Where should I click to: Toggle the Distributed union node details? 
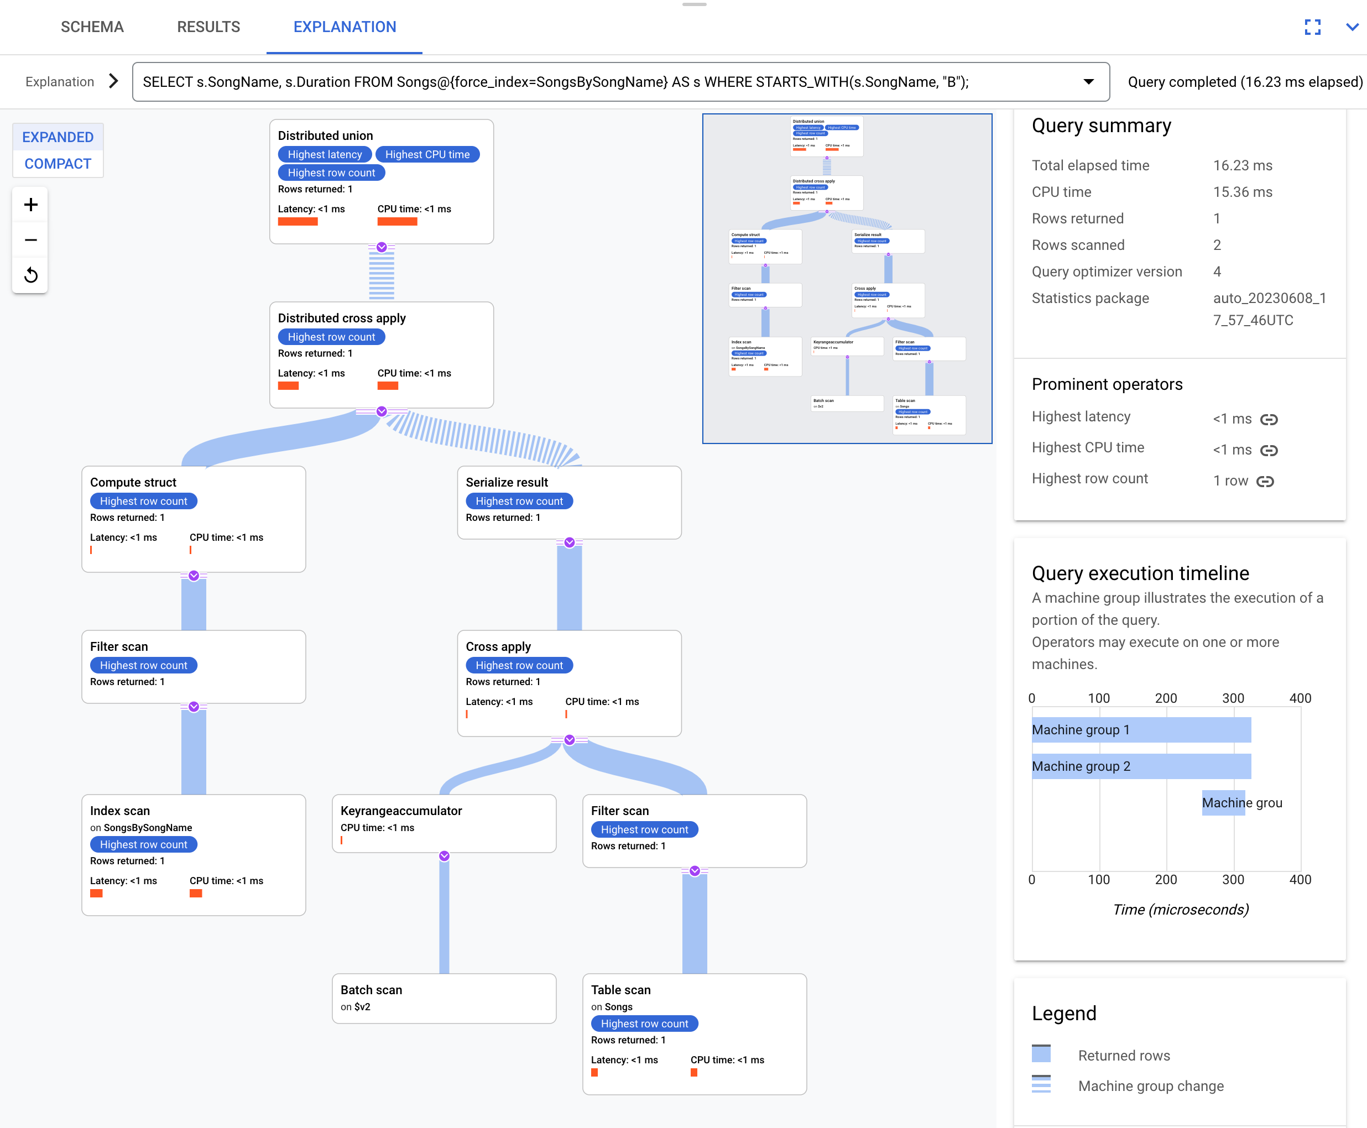pyautogui.click(x=379, y=244)
